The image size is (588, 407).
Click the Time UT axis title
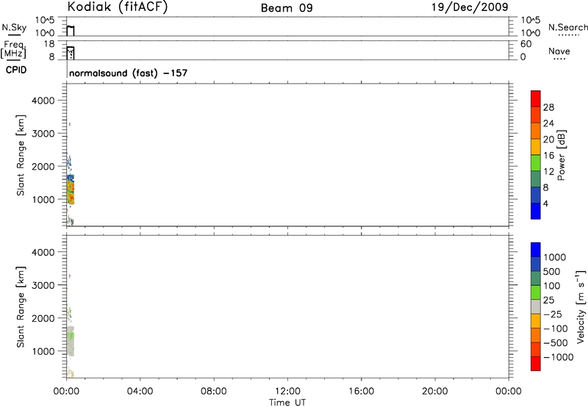(287, 403)
